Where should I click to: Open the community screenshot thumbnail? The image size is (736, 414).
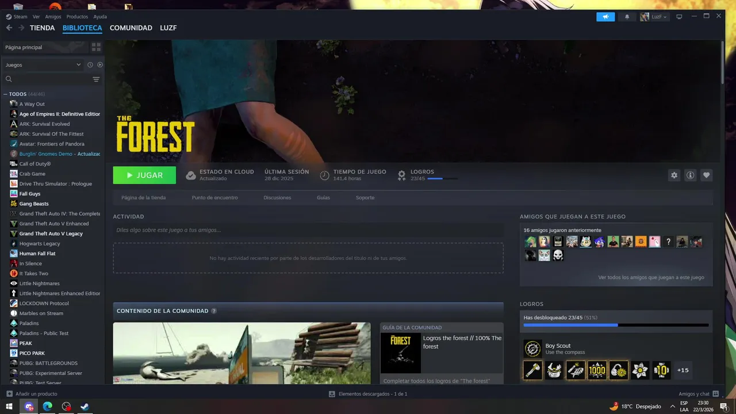click(241, 353)
